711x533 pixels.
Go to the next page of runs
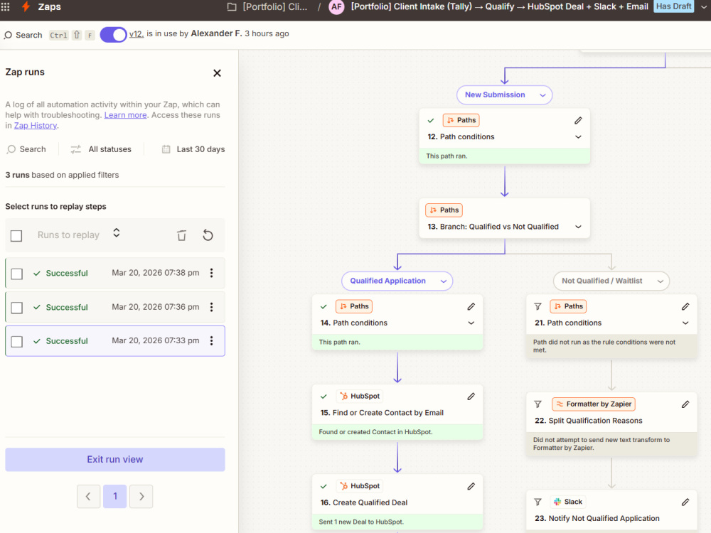pos(141,496)
